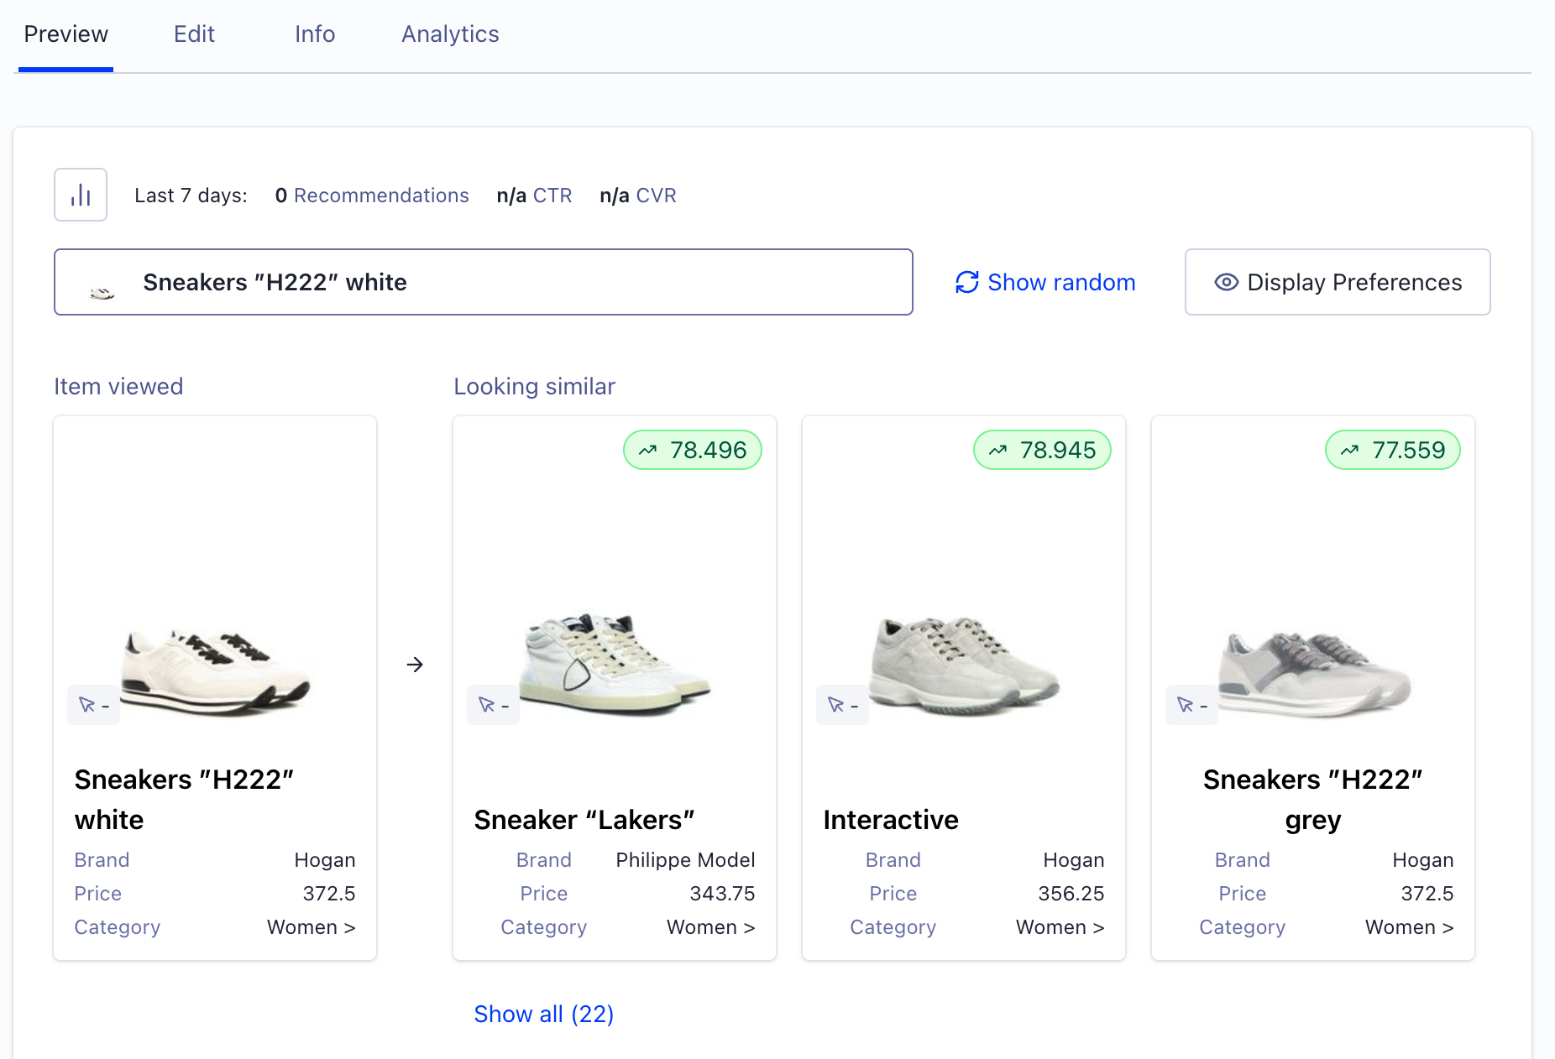Viewport: 1555px width, 1059px height.
Task: Click Sneakers "H222" grey title
Action: [x=1313, y=800]
